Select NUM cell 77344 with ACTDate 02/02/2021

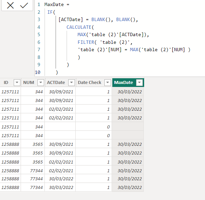[x=33, y=171]
